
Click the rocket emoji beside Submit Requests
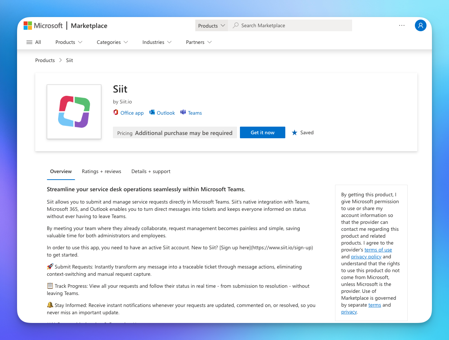50,266
